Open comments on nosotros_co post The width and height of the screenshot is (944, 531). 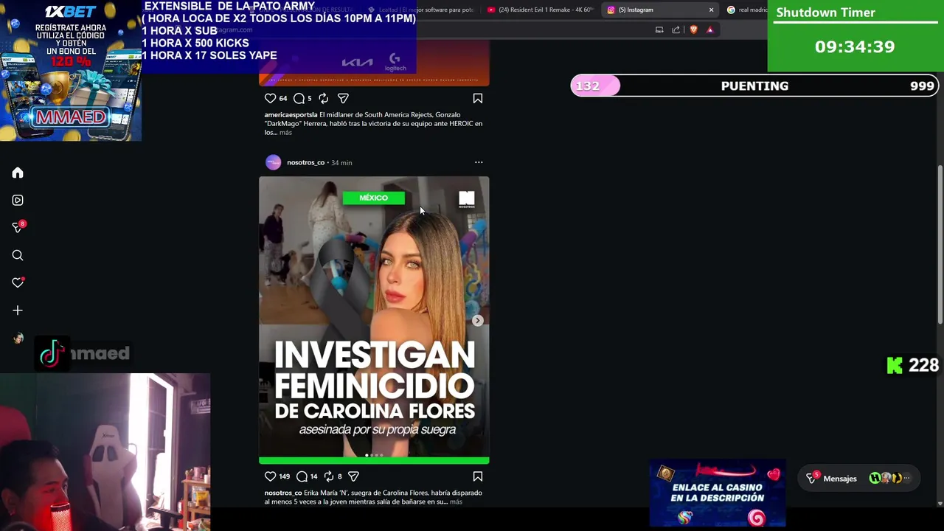(302, 476)
